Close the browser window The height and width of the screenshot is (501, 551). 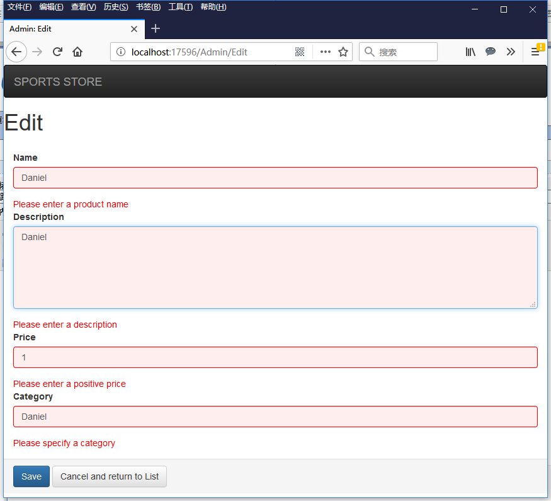pos(533,9)
